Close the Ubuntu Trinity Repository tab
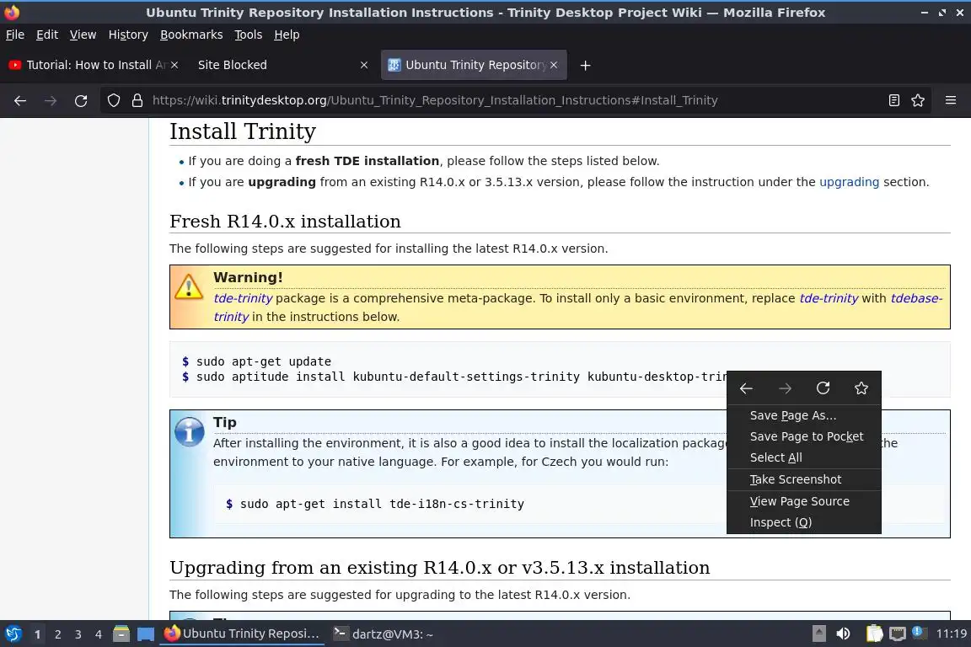This screenshot has height=647, width=971. (554, 65)
